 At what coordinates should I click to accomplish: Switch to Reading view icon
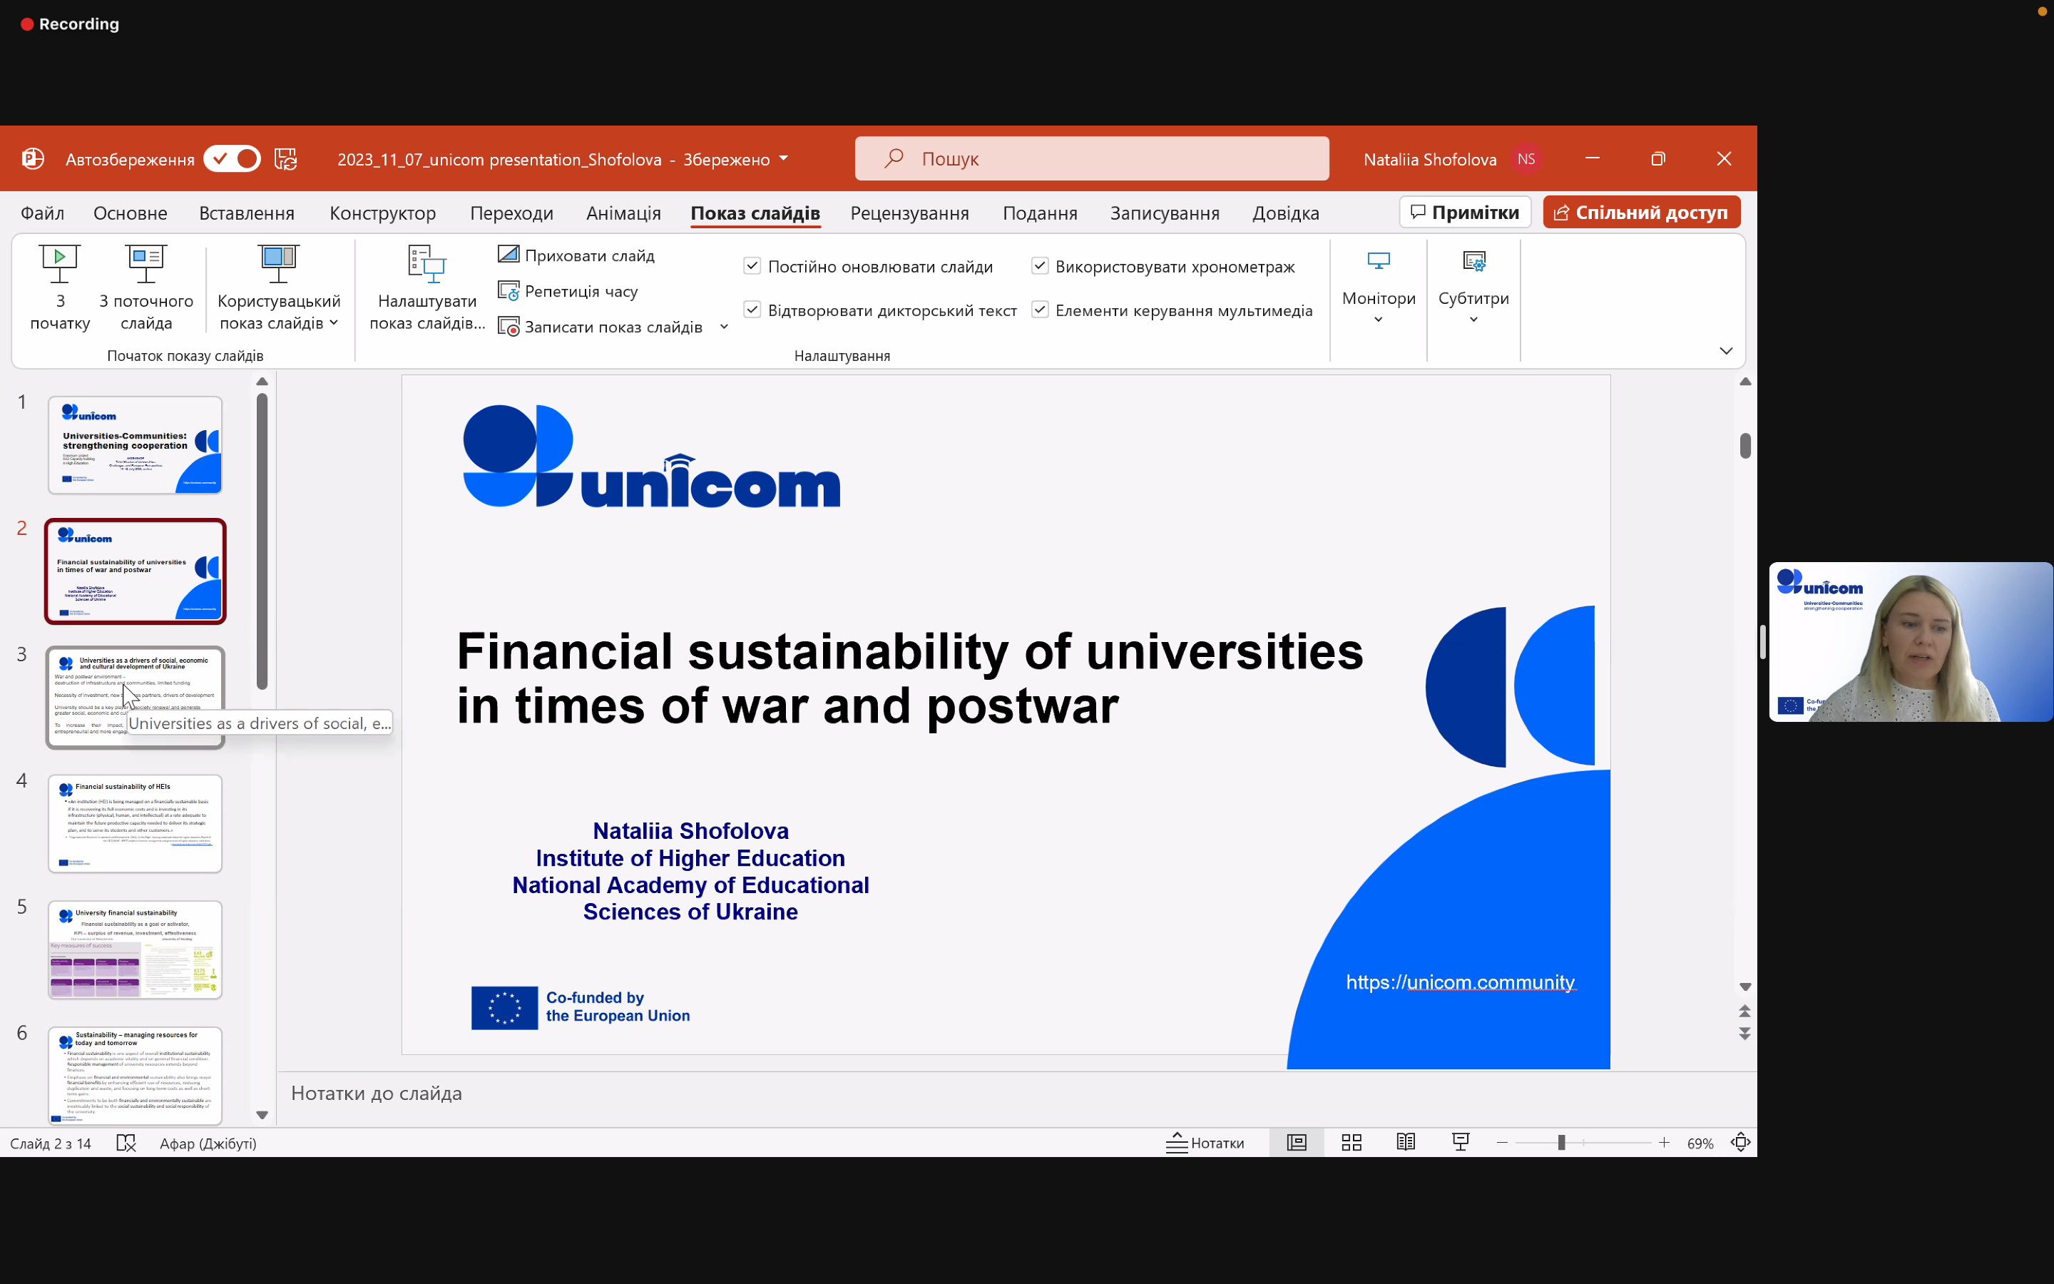pyautogui.click(x=1406, y=1143)
